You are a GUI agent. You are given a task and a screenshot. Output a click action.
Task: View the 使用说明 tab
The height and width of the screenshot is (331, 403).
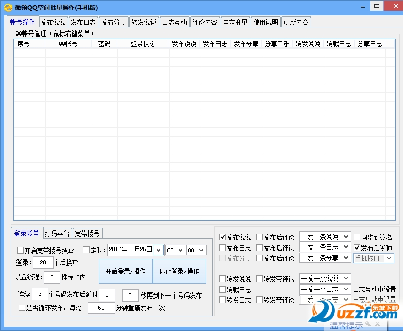coord(266,22)
